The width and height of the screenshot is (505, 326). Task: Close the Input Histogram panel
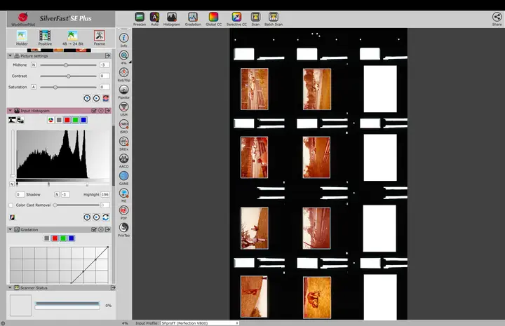tap(101, 110)
